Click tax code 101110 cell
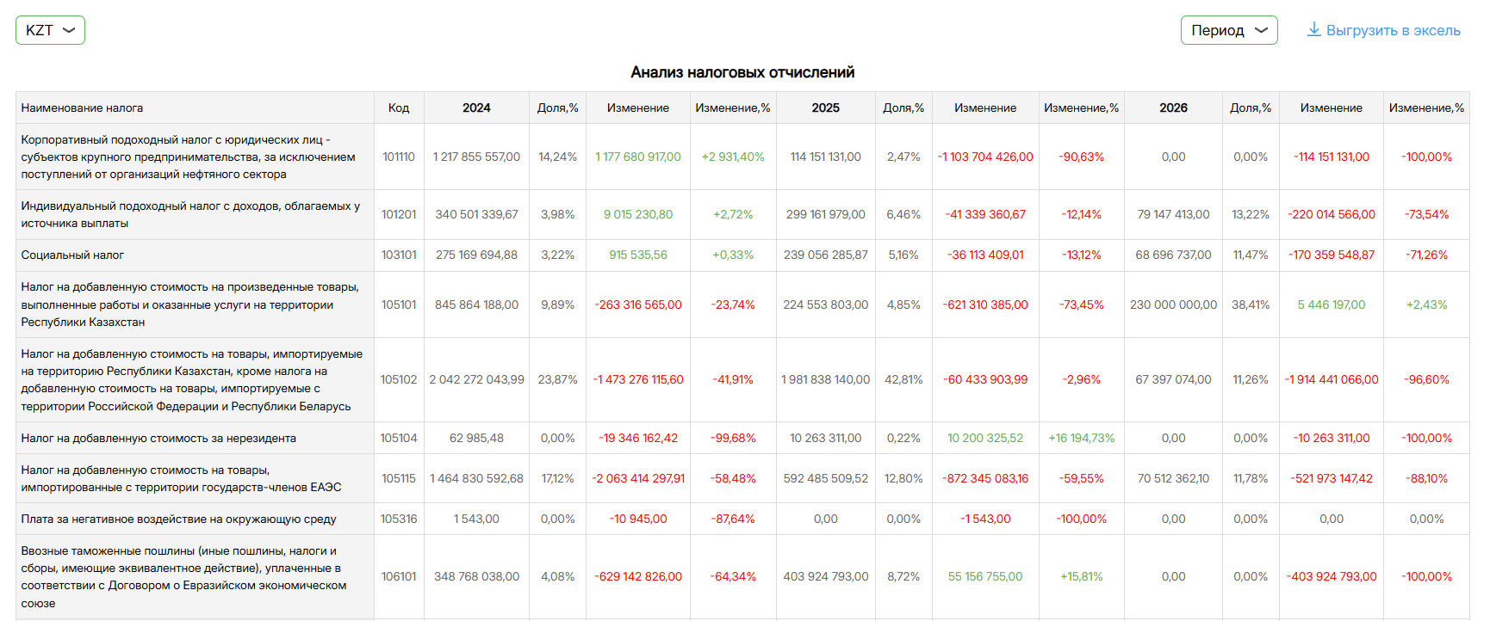 pyautogui.click(x=399, y=157)
